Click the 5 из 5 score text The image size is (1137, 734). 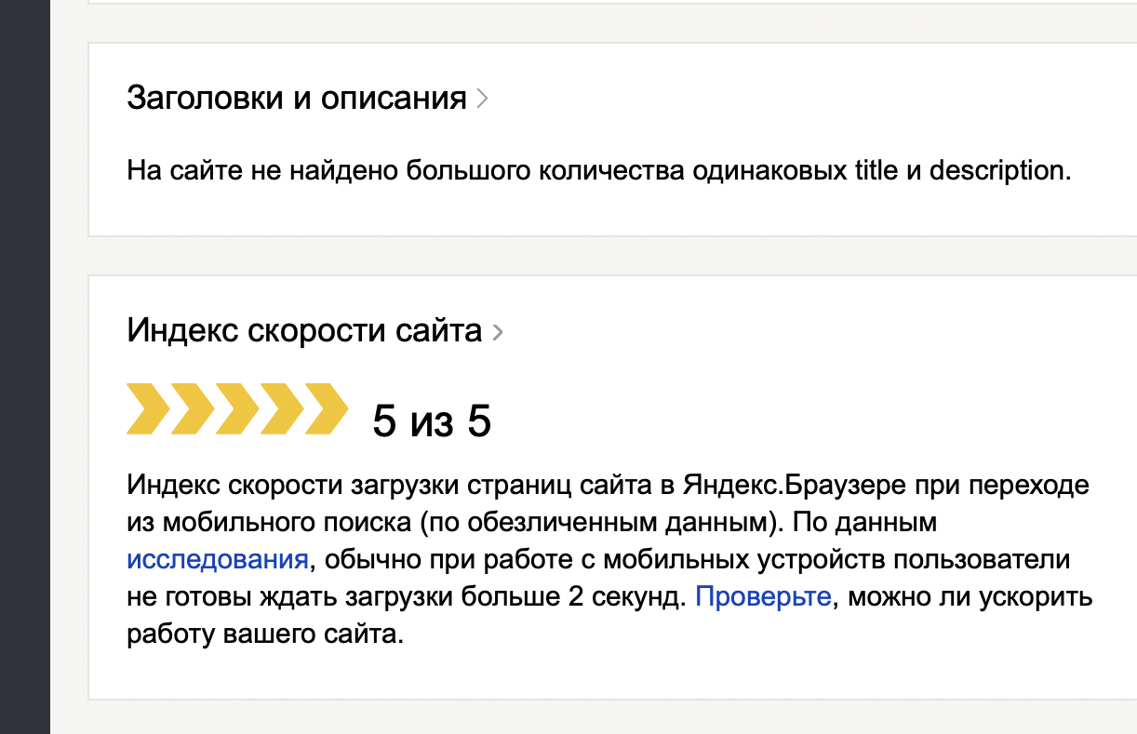[432, 421]
